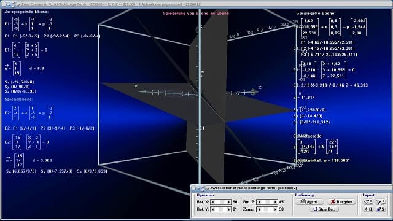
Task: Decrease Rot. X with left arrow
Action: 213,202
